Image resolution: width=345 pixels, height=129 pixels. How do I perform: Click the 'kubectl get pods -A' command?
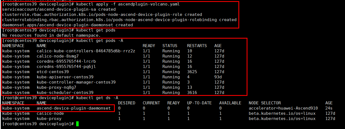100,41
